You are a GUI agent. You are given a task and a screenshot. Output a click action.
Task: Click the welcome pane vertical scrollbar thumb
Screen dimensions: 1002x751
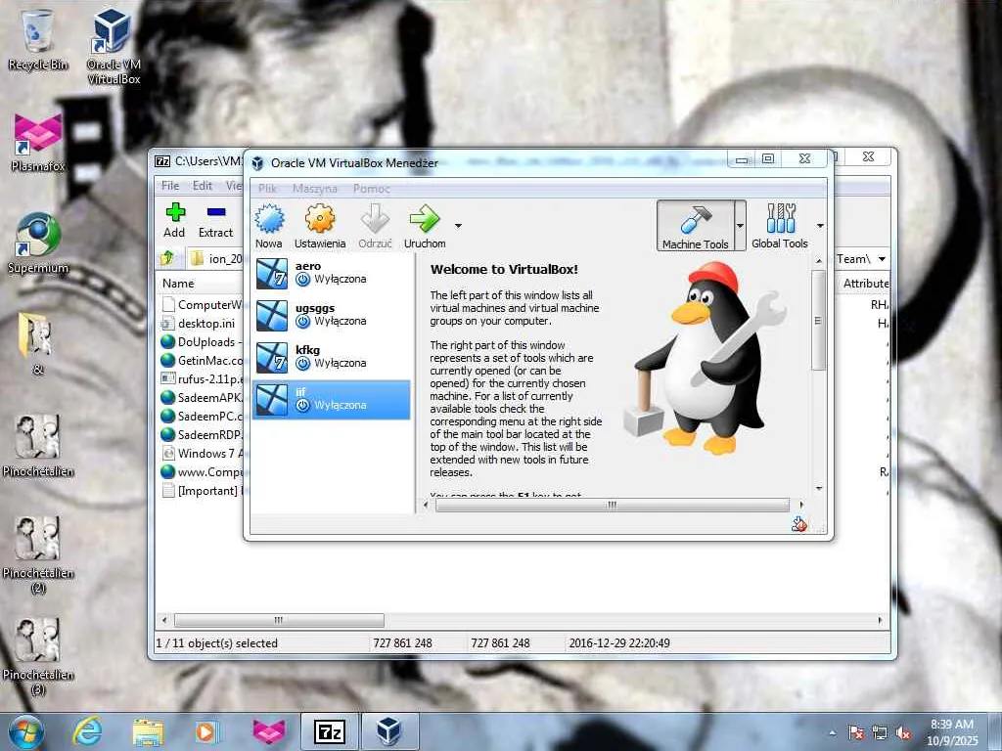(x=818, y=320)
